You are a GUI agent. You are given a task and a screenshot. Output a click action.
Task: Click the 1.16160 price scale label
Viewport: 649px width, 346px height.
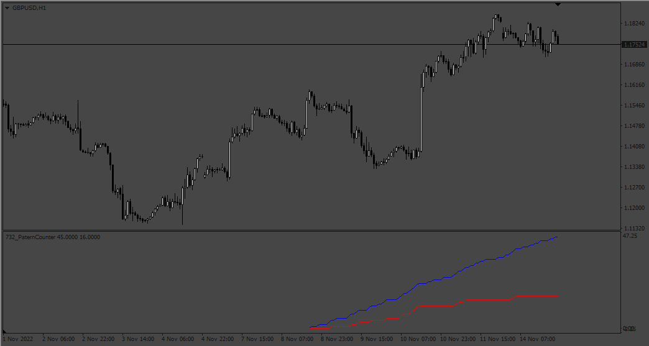click(633, 85)
